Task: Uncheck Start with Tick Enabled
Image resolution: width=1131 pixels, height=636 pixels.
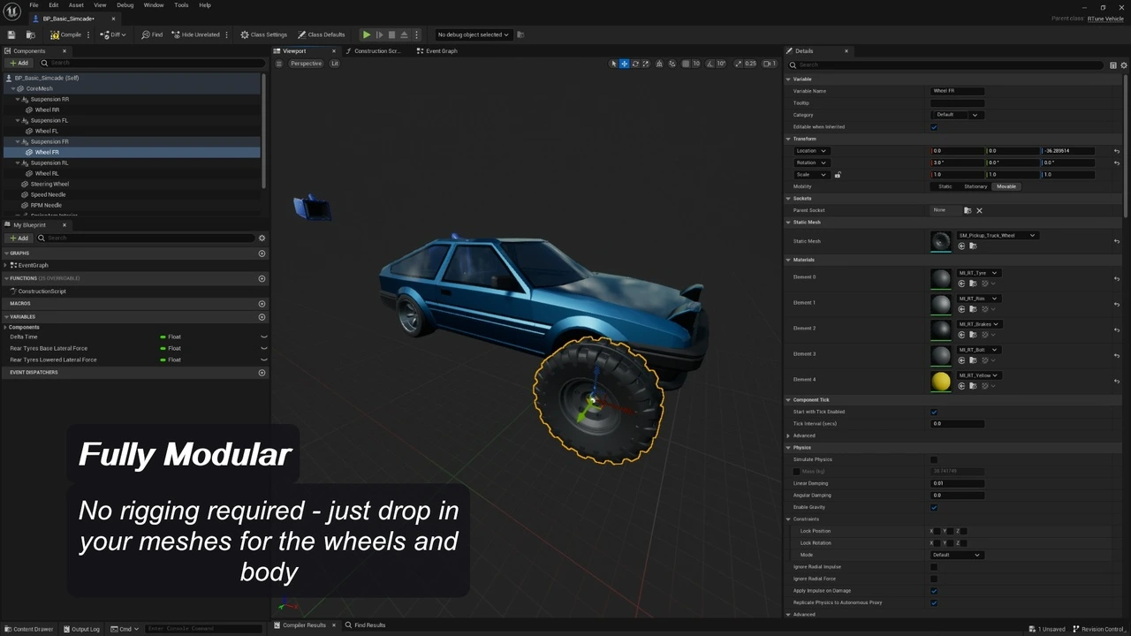Action: click(x=934, y=412)
